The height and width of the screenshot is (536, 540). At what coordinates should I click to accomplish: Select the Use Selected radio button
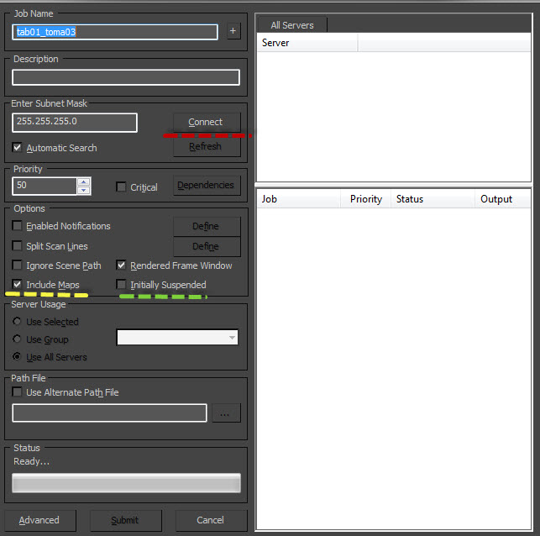pos(17,322)
